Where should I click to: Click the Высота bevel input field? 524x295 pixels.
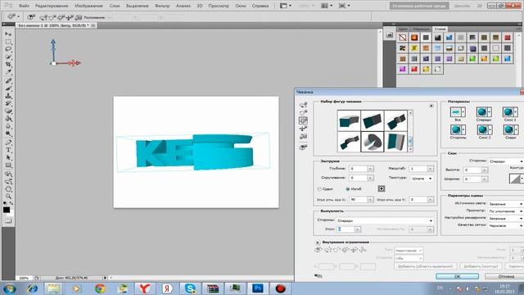(x=472, y=170)
